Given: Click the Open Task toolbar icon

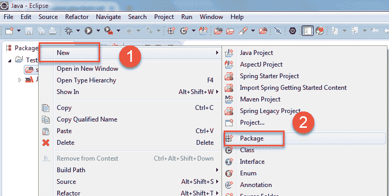Looking at the screenshot, I should pyautogui.click(x=230, y=31).
